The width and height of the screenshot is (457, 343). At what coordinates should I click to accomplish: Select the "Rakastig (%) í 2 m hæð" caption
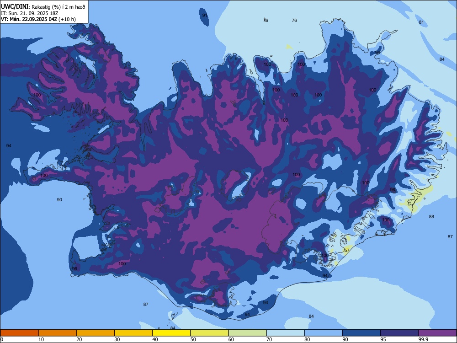(x=58, y=7)
